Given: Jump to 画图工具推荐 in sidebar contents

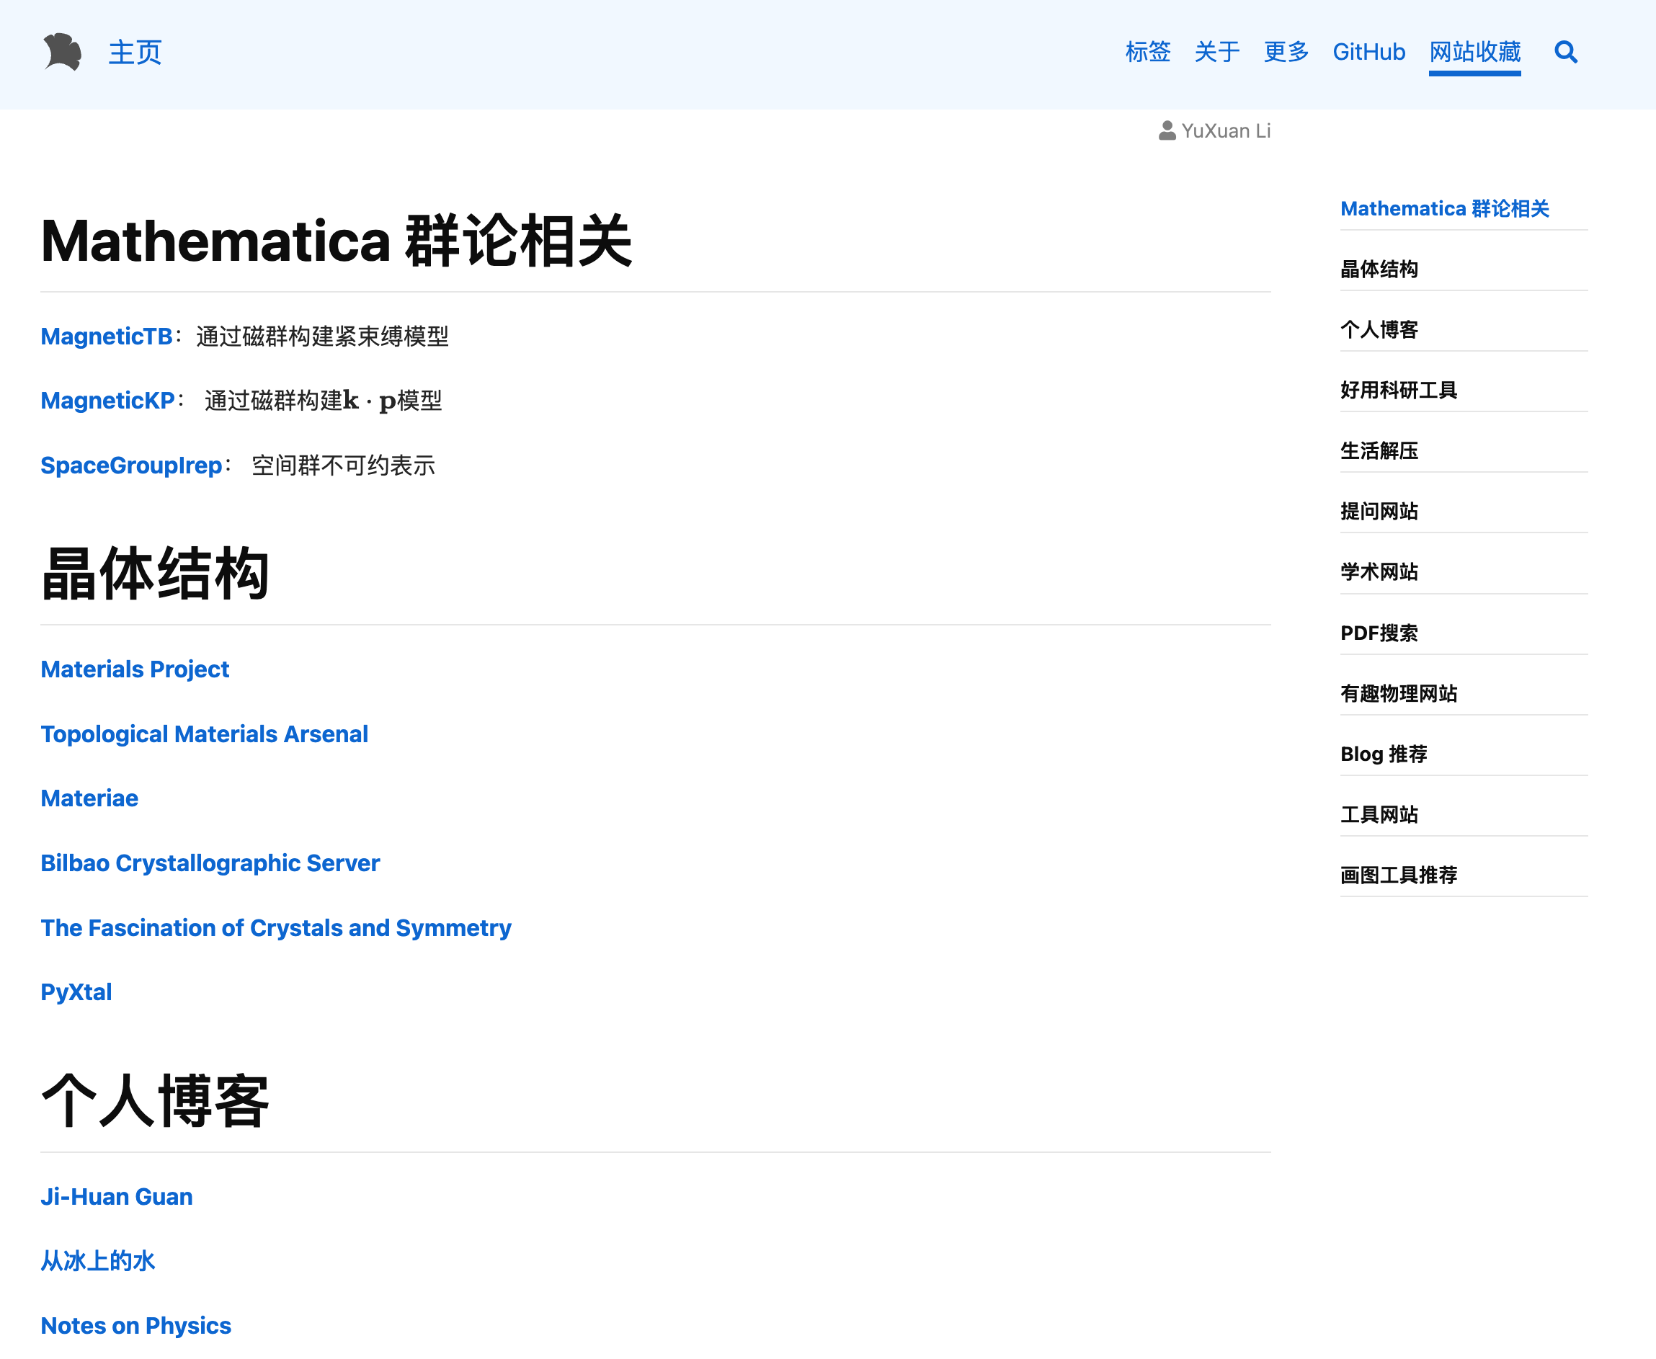Looking at the screenshot, I should (1399, 875).
